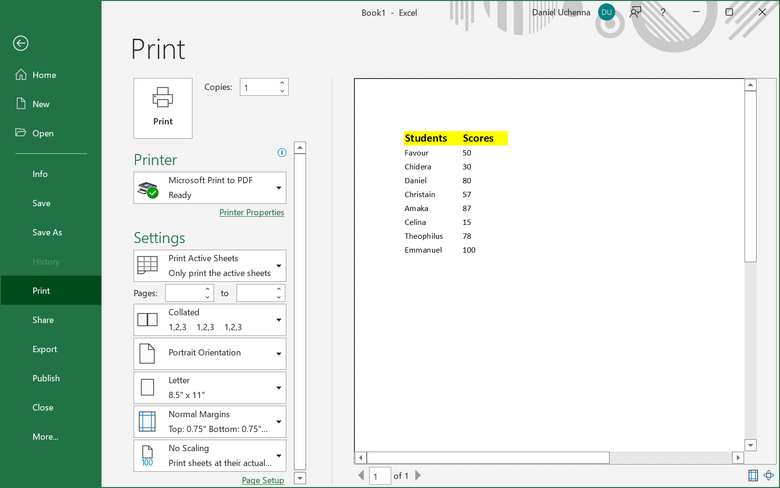Click the large Print button

[x=163, y=108]
